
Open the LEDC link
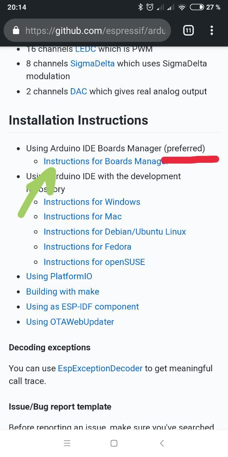85,49
